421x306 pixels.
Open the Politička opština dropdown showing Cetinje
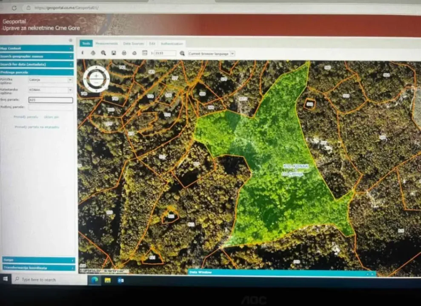point(50,80)
